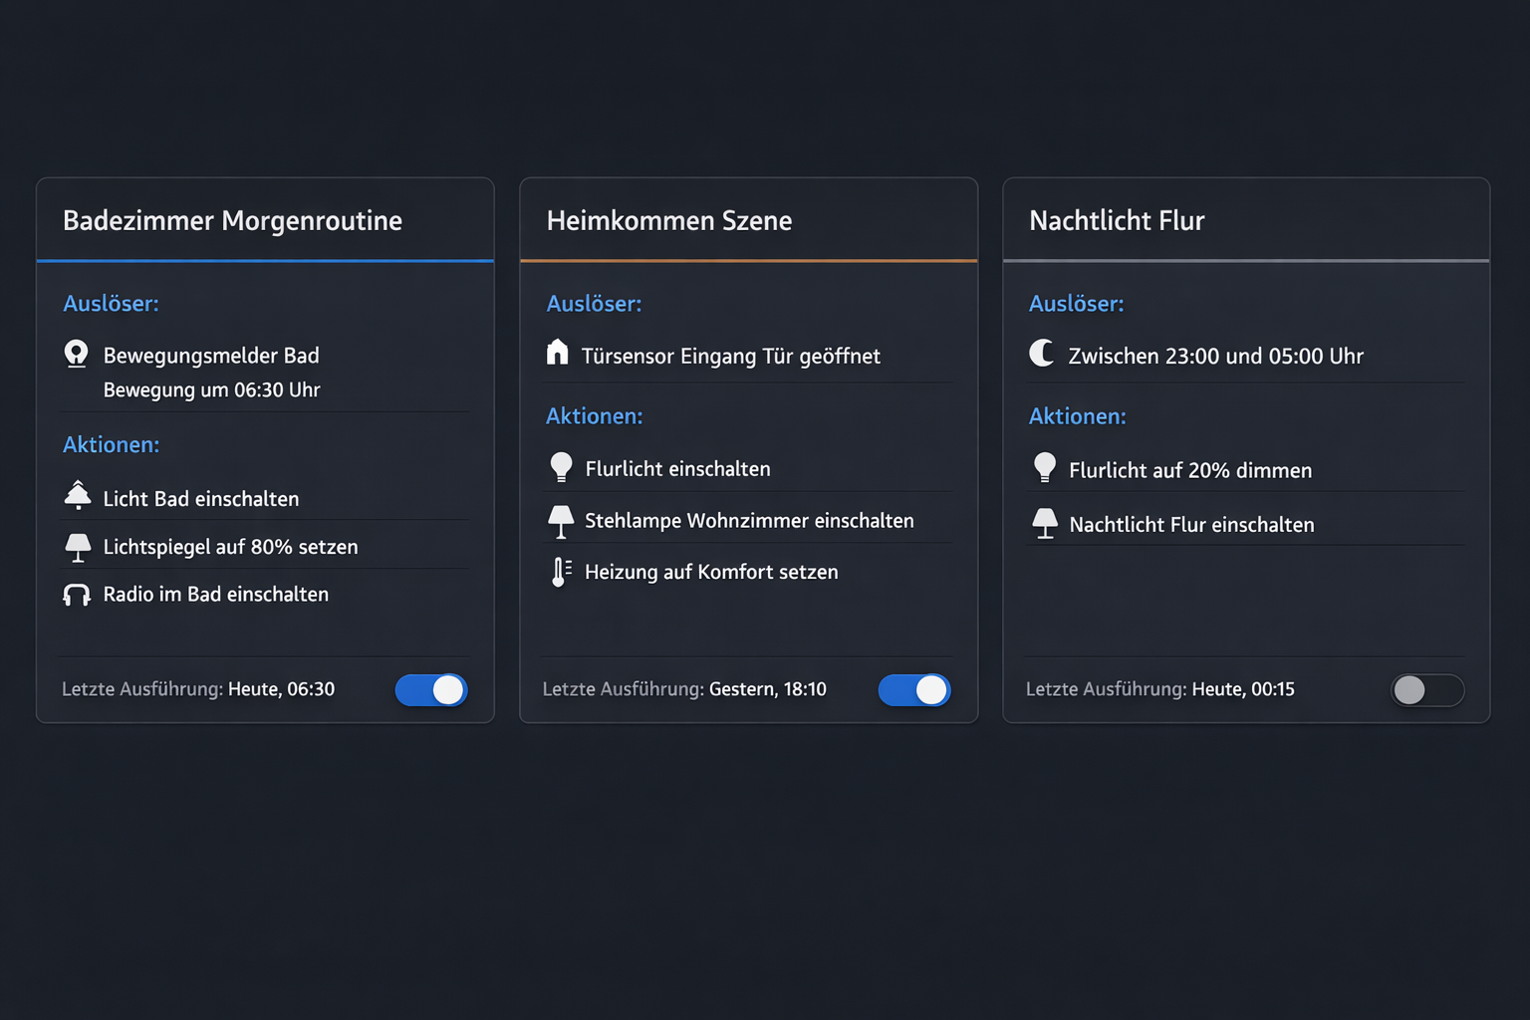Turn off the Heimkommen Szene switch
This screenshot has height=1020, width=1530.
914,689
